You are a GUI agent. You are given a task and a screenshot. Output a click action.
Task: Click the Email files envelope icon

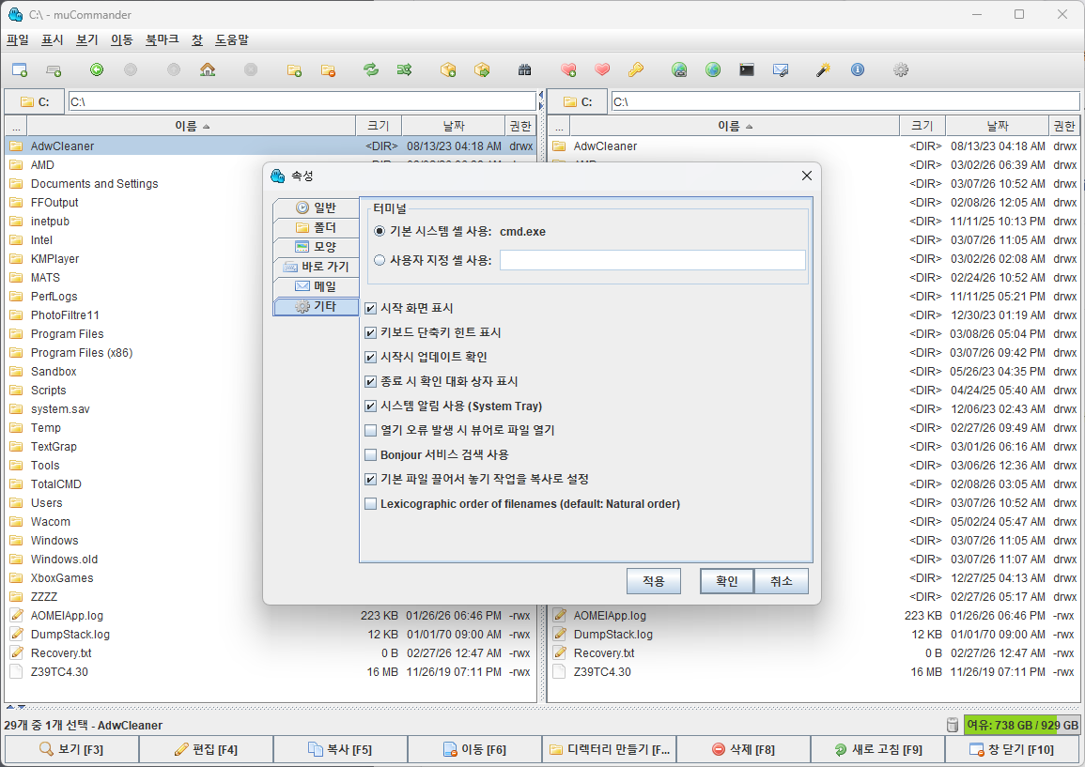click(x=781, y=69)
